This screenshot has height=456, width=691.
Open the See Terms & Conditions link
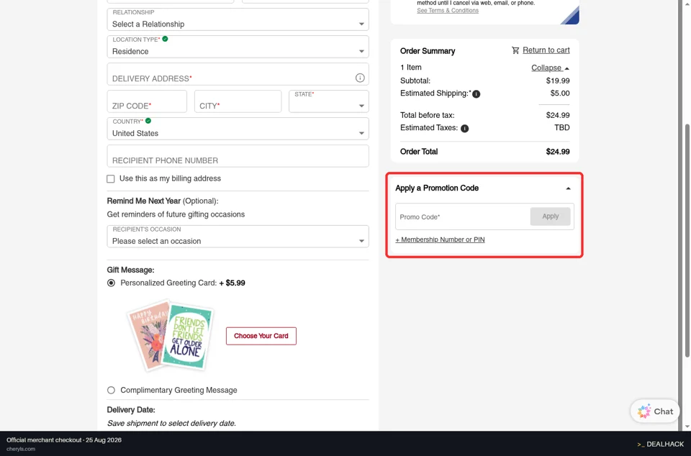pos(447,11)
